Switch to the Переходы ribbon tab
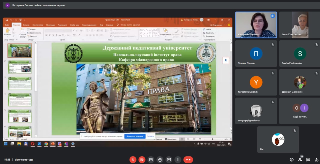 click(x=50, y=25)
